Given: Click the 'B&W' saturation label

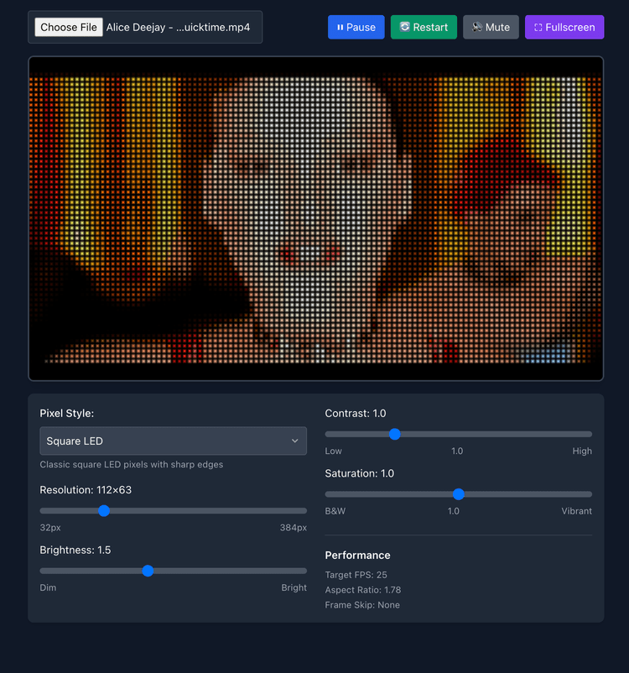Looking at the screenshot, I should coord(335,511).
